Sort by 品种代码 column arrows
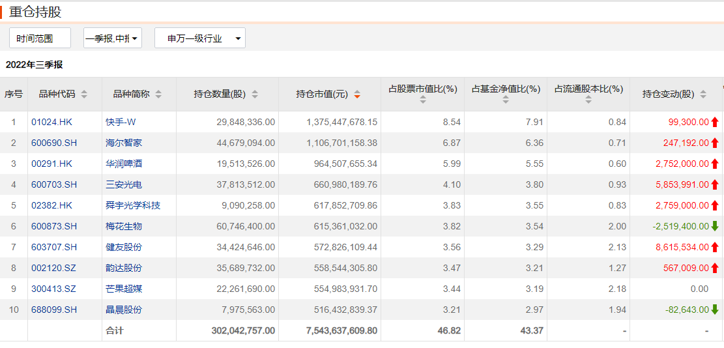 tap(84, 94)
